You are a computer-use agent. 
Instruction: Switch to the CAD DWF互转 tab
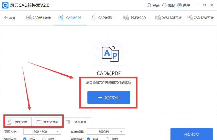(x=201, y=18)
